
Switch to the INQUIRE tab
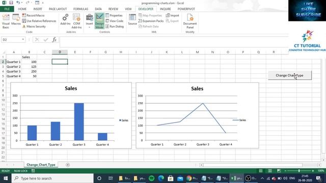165,9
